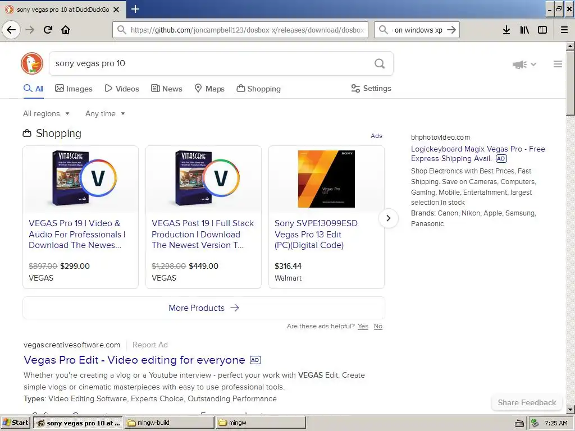Click the Report Ad link
575x431 pixels.
point(150,345)
